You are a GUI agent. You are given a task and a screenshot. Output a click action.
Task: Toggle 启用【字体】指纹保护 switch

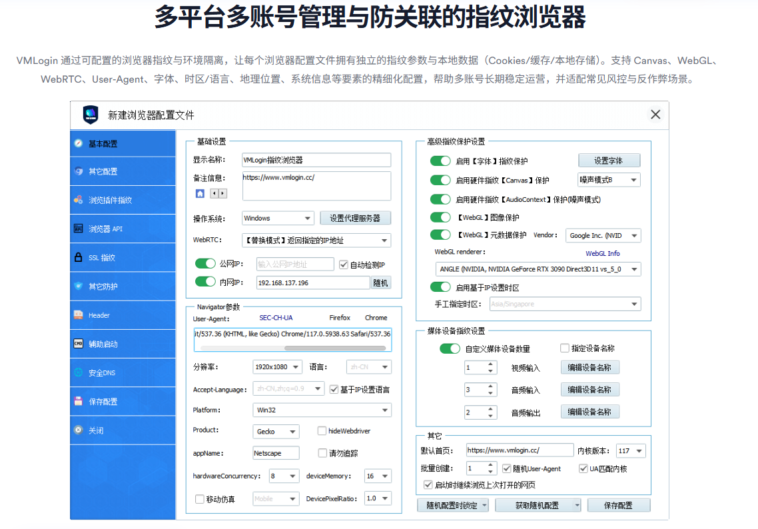click(x=440, y=161)
